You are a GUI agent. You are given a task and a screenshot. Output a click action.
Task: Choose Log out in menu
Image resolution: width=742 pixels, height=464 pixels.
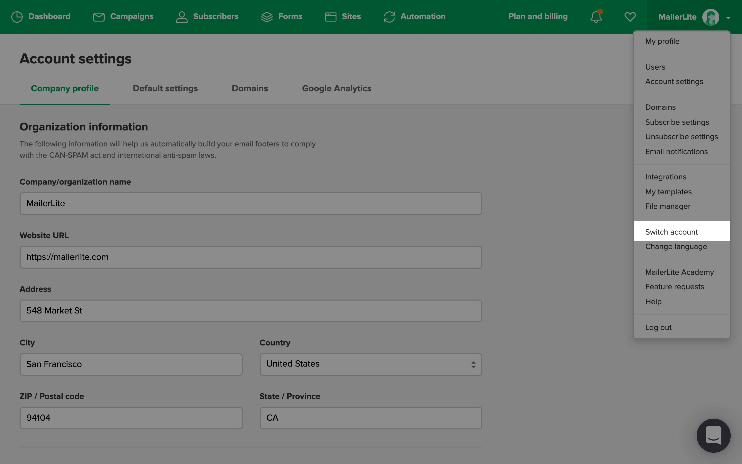point(658,327)
